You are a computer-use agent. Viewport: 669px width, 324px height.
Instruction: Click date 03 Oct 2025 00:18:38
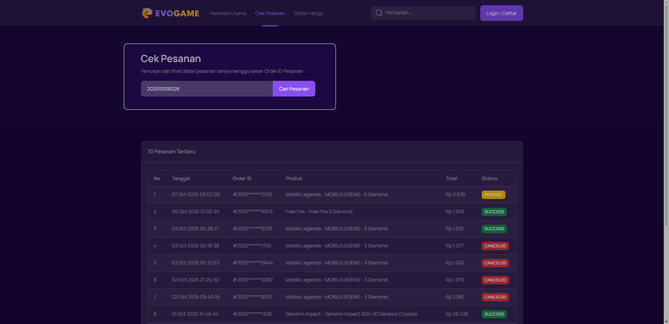195,246
